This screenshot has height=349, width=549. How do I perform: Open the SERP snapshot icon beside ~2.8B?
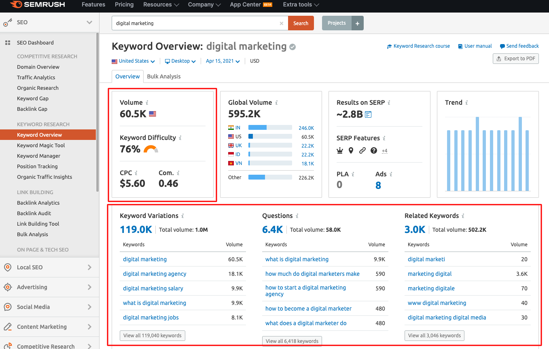[x=368, y=114]
